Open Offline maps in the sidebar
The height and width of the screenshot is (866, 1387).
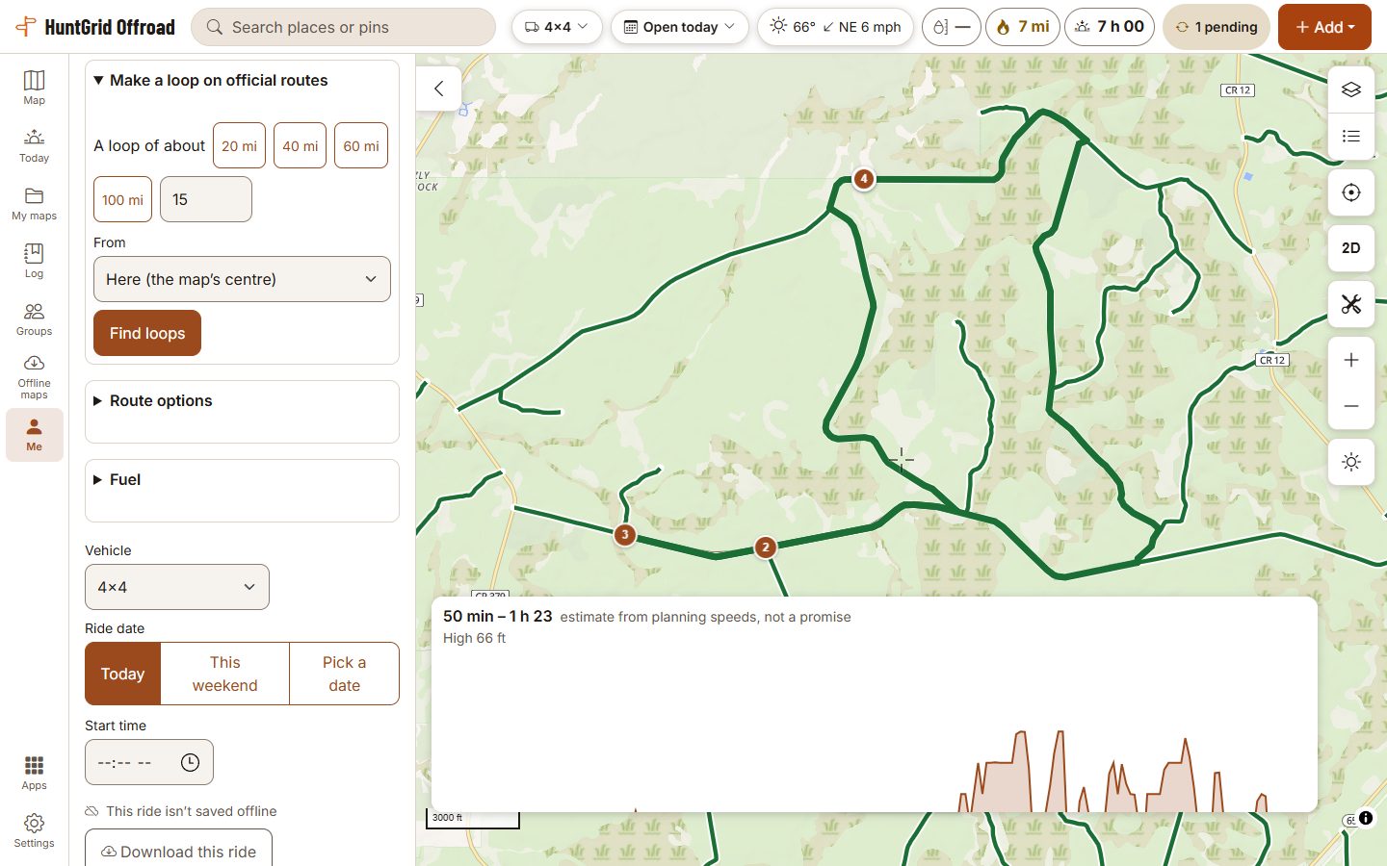34,376
